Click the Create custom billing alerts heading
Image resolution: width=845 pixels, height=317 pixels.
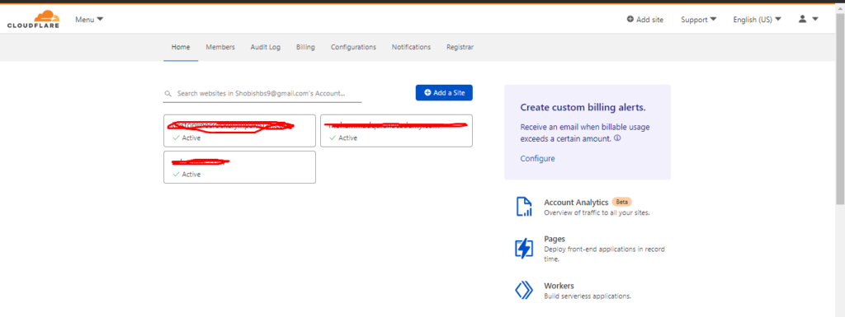pos(583,108)
